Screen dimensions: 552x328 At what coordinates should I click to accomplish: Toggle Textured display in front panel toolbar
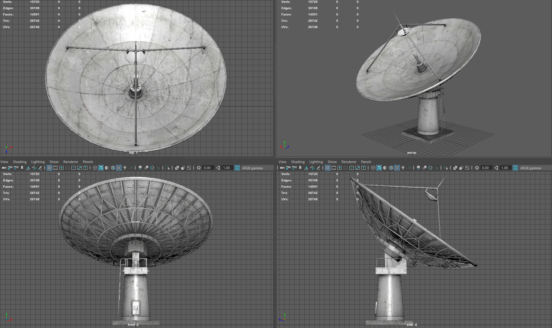[119, 168]
